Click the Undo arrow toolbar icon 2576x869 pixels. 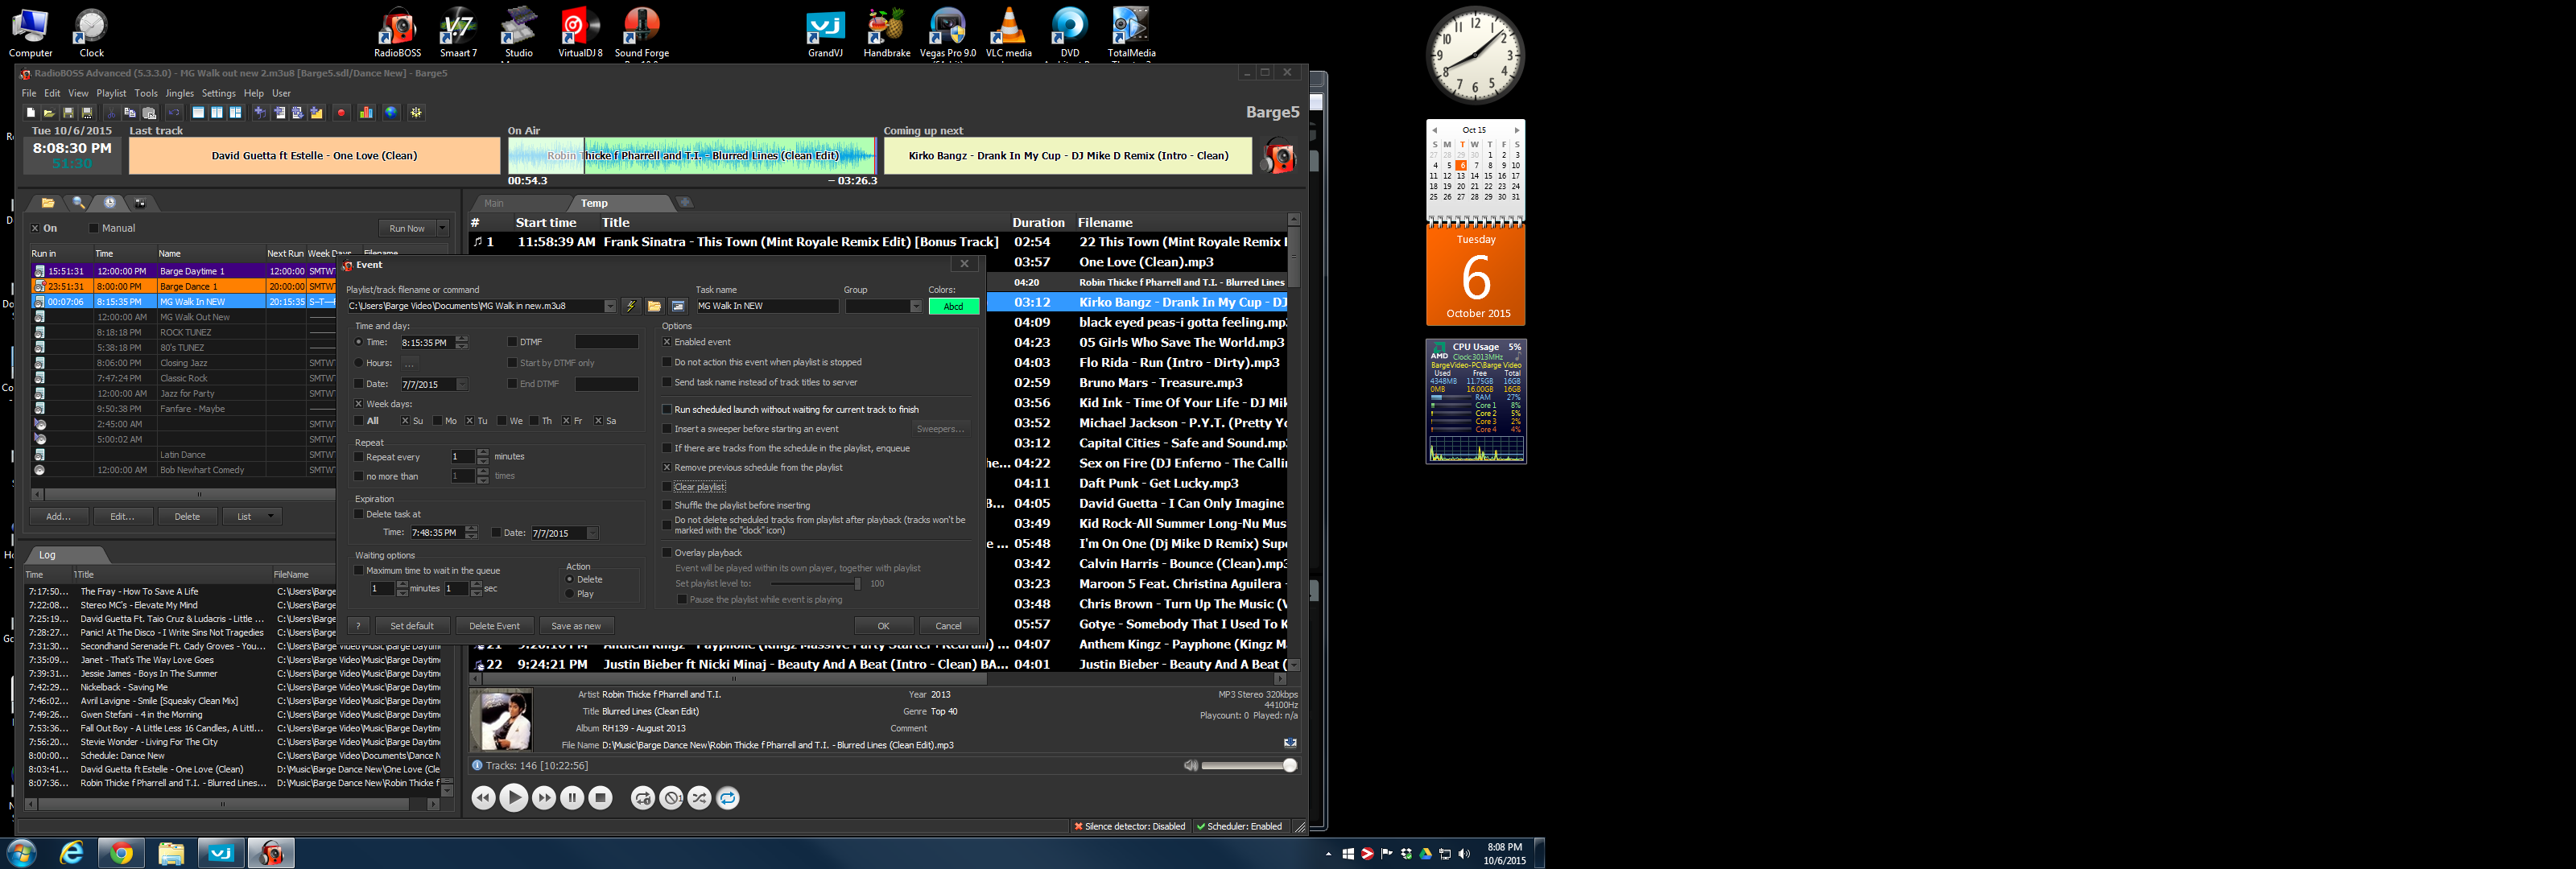pos(174,113)
